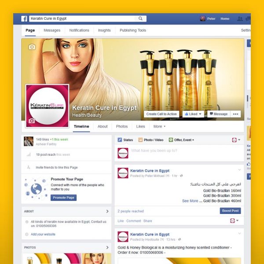Click Invite friends to like this Page
This screenshot has width=264, height=264.
click(57, 167)
